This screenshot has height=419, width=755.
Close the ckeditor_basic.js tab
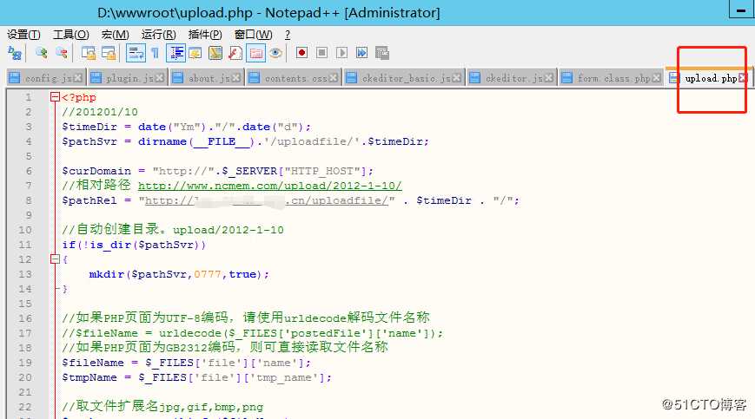click(457, 78)
